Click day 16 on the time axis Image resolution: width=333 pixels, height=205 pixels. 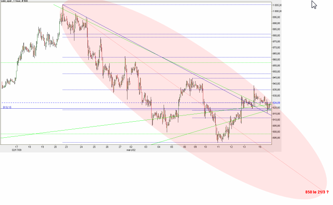tap(260, 147)
